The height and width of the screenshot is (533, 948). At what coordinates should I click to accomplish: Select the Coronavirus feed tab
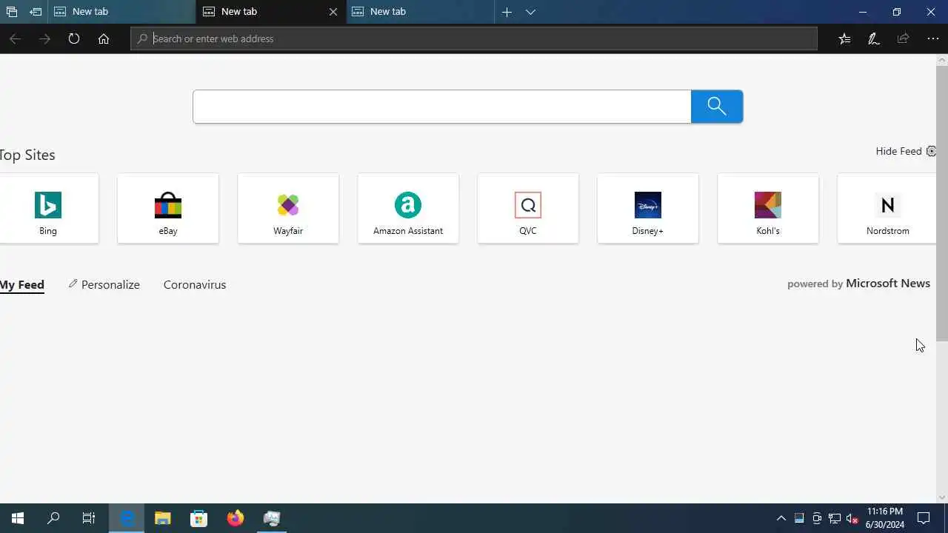[195, 284]
